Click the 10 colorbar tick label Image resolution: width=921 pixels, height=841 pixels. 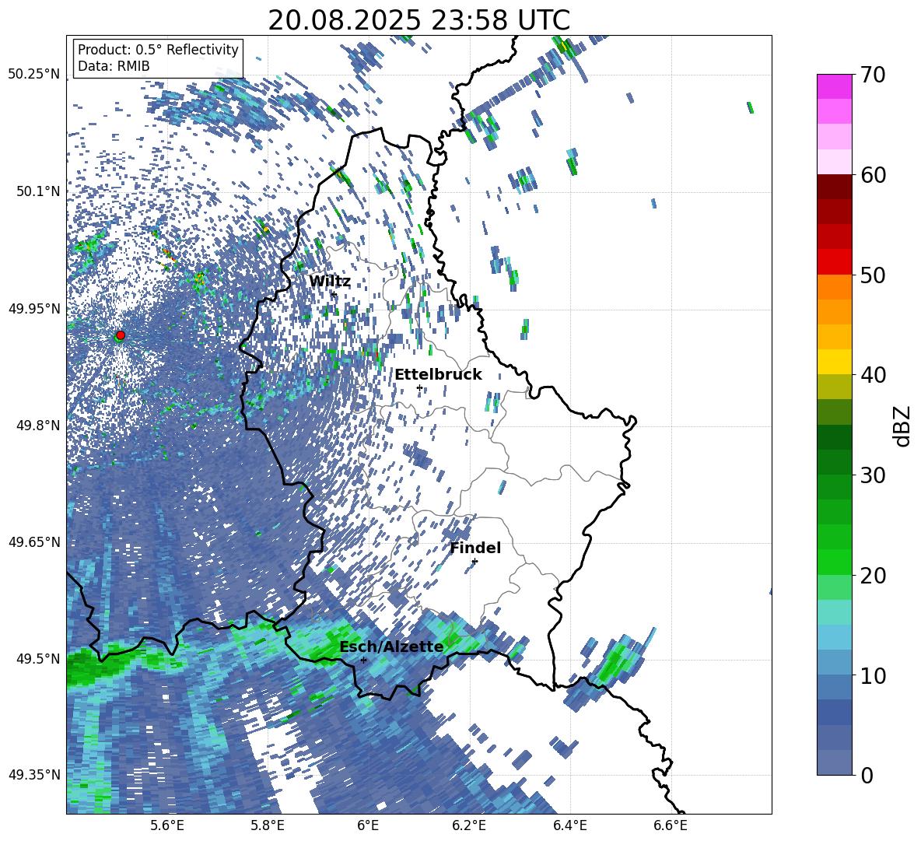tap(873, 675)
